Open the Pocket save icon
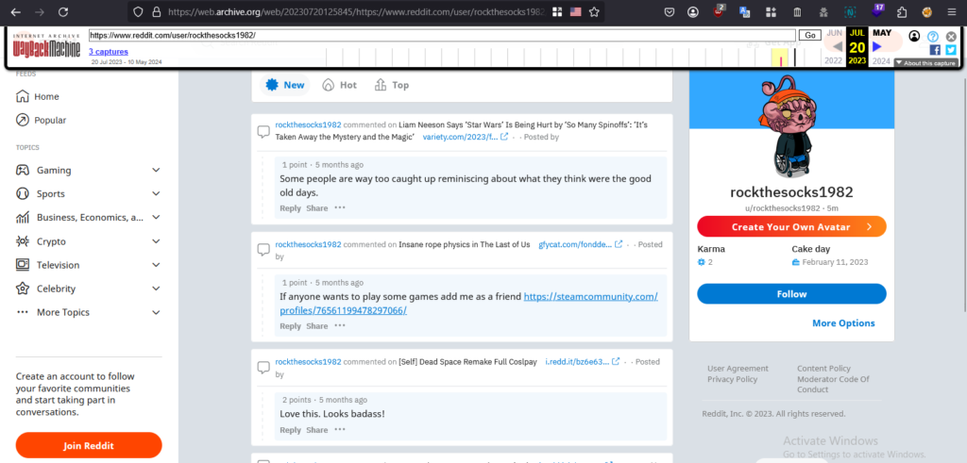967x463 pixels. click(670, 11)
